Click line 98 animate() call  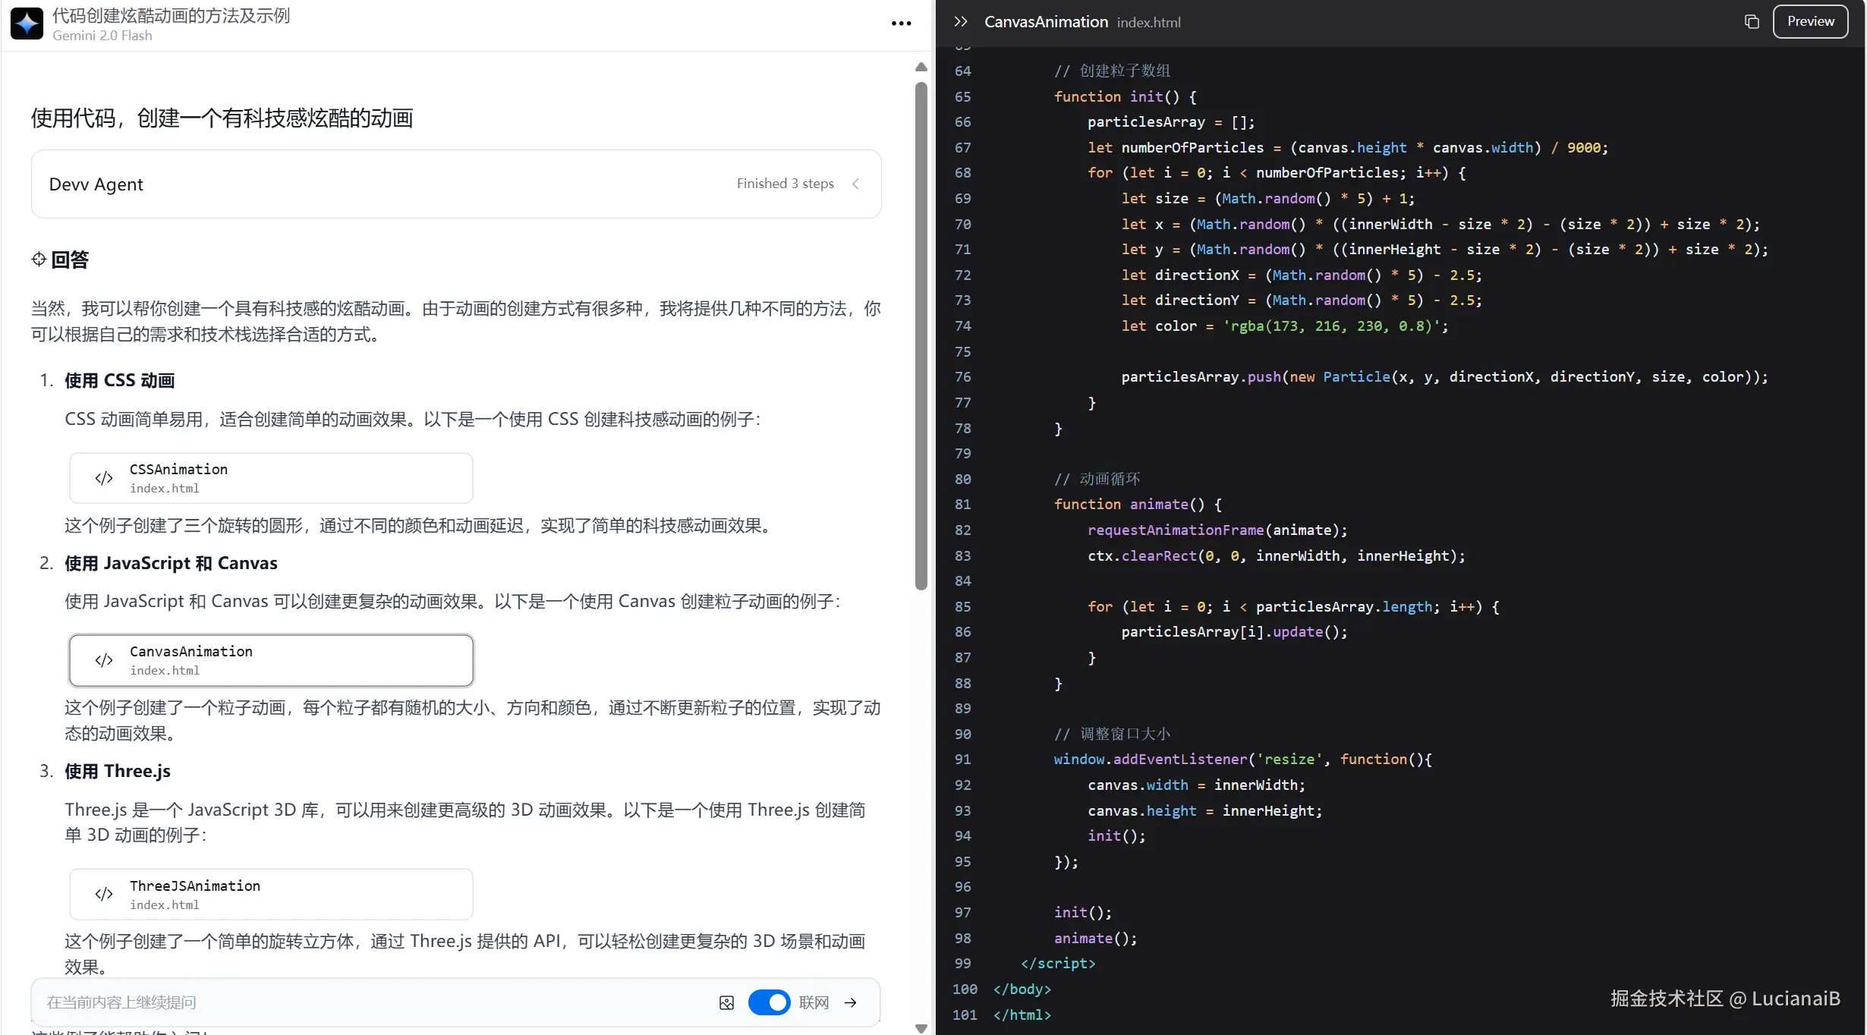click(1095, 938)
